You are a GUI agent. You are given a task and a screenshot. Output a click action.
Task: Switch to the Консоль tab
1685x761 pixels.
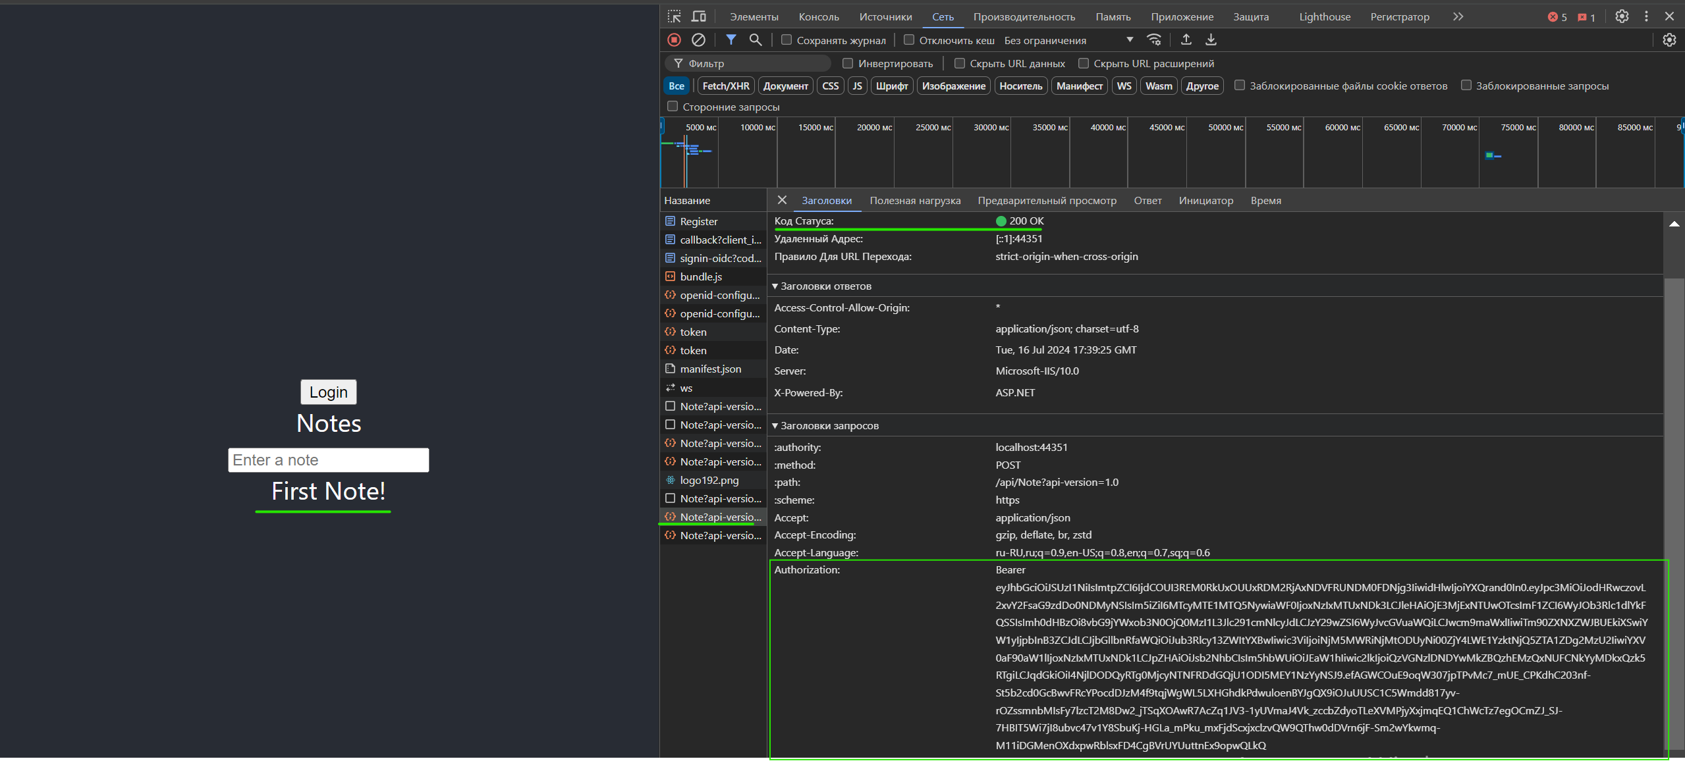(x=819, y=17)
